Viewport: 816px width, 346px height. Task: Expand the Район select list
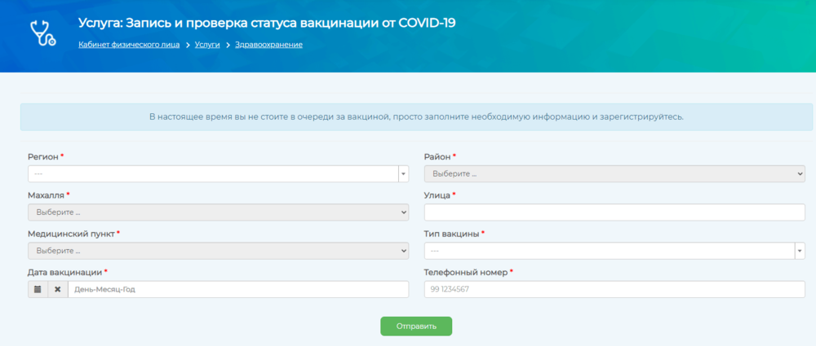click(614, 173)
